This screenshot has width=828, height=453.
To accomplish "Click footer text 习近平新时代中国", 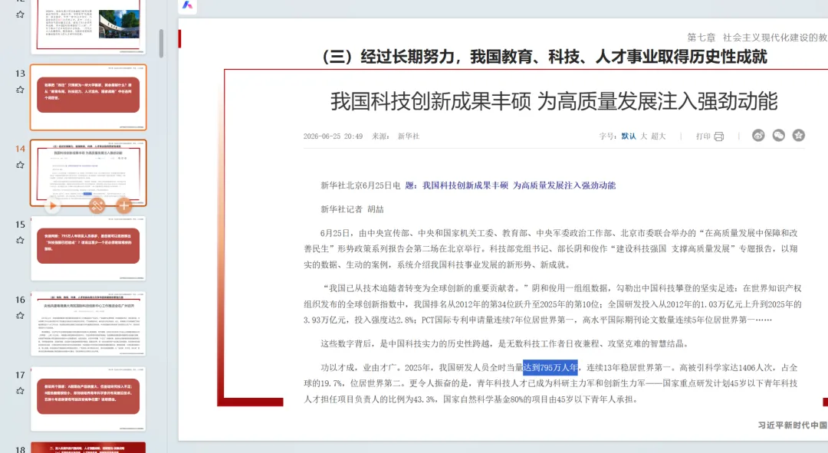I will (793, 425).
